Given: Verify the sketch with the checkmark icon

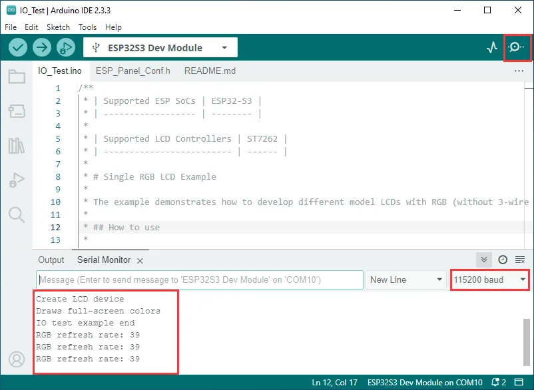Looking at the screenshot, I should coord(18,48).
